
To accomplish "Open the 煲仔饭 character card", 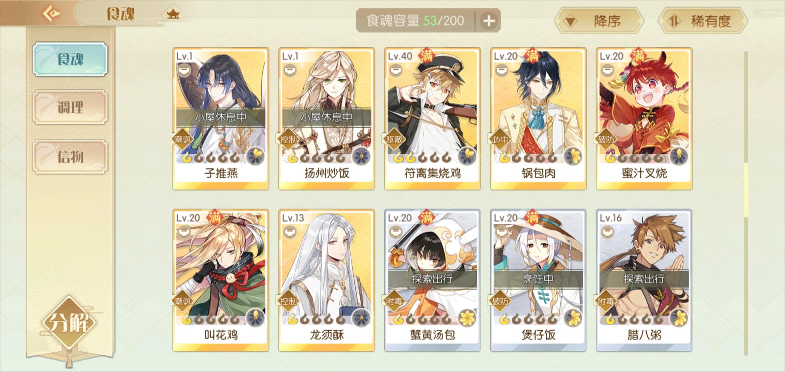I will tap(538, 280).
